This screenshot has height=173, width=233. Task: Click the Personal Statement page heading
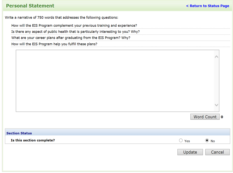[30, 6]
